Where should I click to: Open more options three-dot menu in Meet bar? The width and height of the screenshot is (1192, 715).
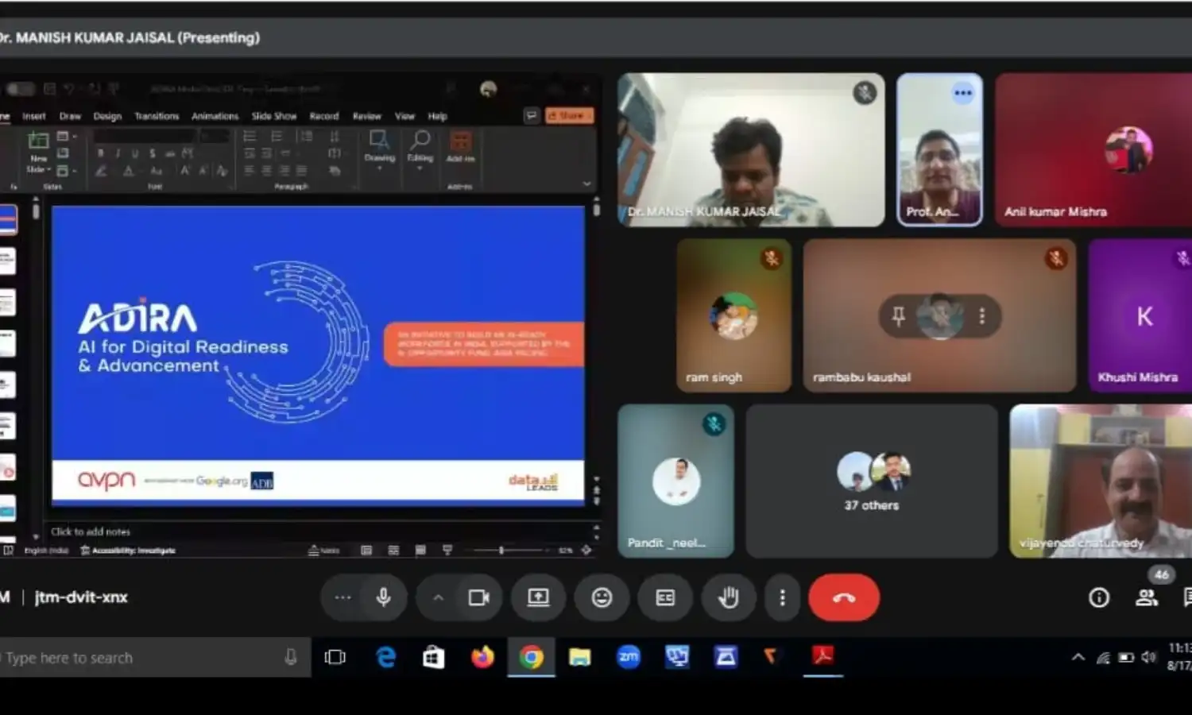pyautogui.click(x=782, y=597)
